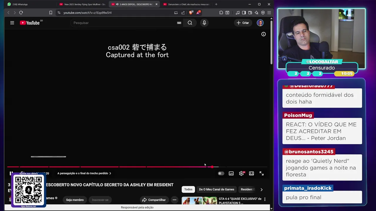Click the '@brunosantos3245' chat username
Screen dimensions: 376x211
308,152
